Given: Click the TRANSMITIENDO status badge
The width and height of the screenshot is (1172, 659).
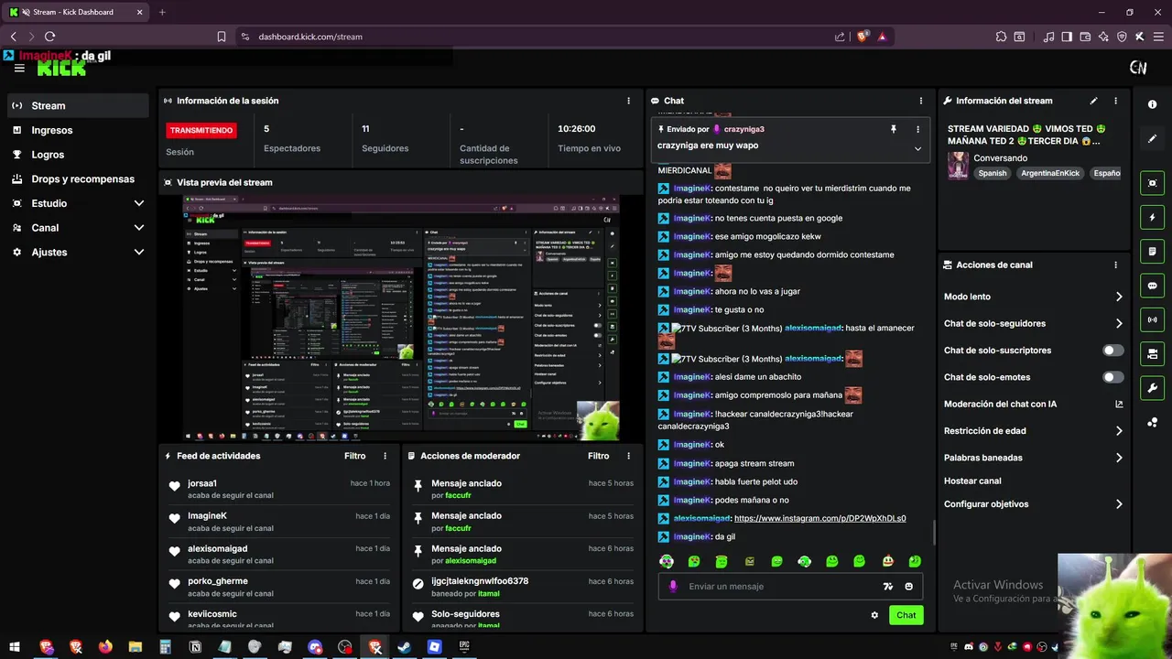Looking at the screenshot, I should (201, 130).
